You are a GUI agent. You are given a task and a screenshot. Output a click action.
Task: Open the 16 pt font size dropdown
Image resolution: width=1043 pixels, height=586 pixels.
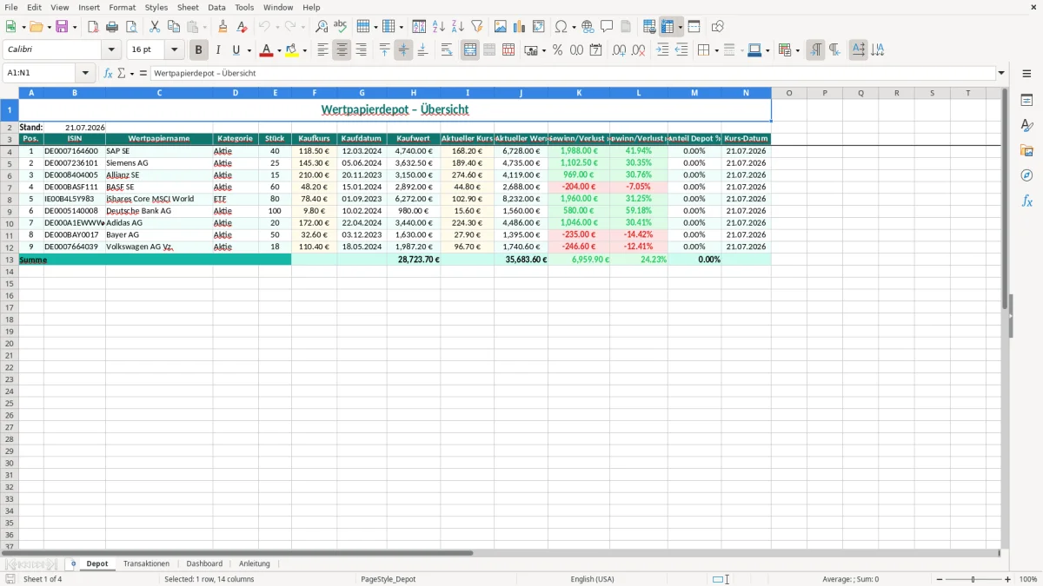(x=174, y=50)
